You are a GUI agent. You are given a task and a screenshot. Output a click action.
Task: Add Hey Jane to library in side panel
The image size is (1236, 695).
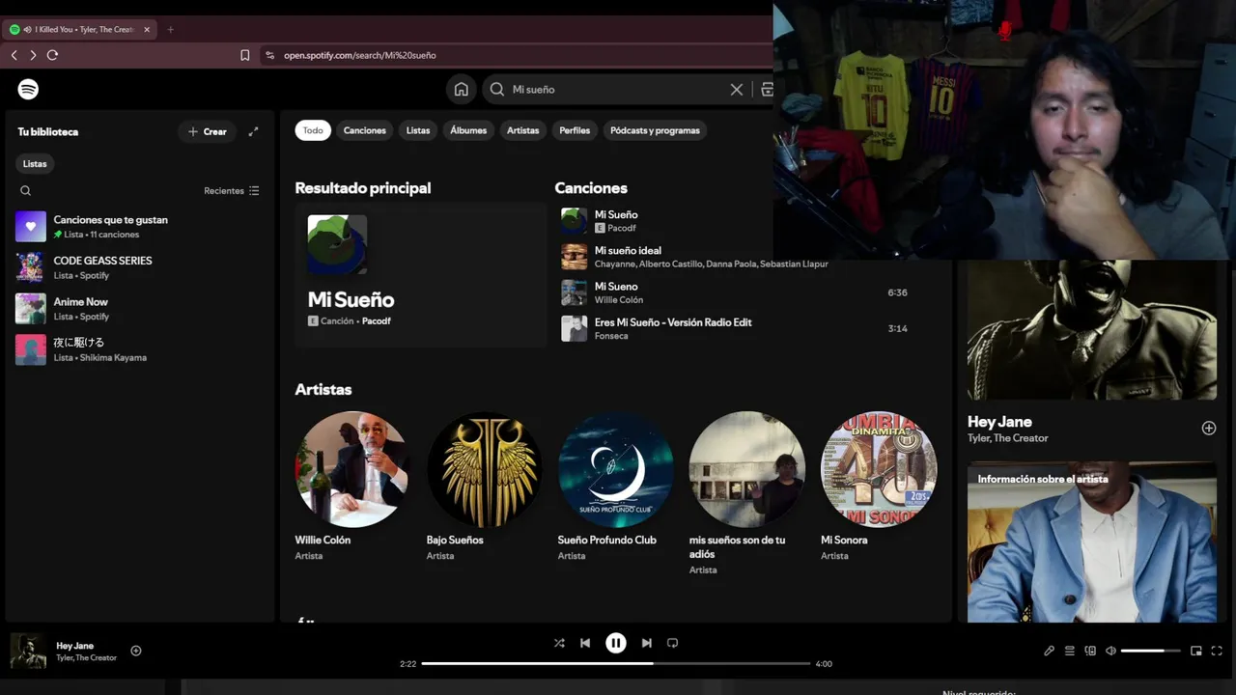(x=1209, y=428)
